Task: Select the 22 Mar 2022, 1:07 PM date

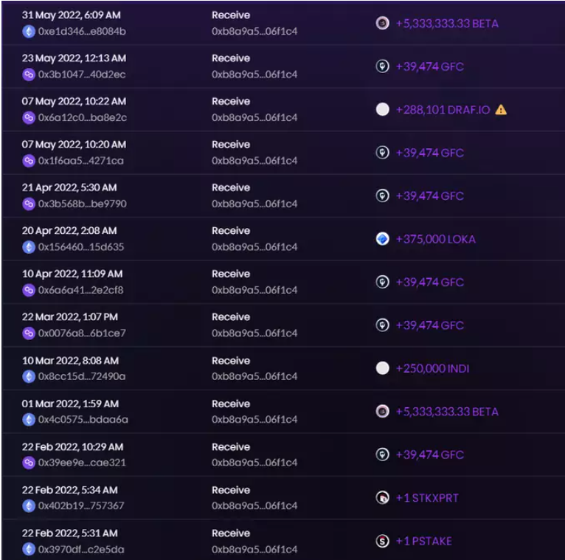Action: [x=70, y=317]
